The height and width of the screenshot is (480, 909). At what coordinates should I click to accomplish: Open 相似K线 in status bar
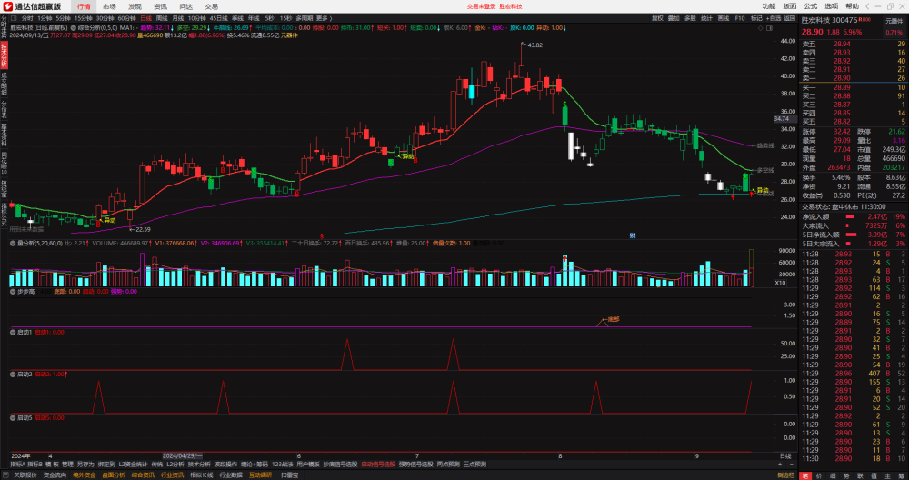click(200, 475)
